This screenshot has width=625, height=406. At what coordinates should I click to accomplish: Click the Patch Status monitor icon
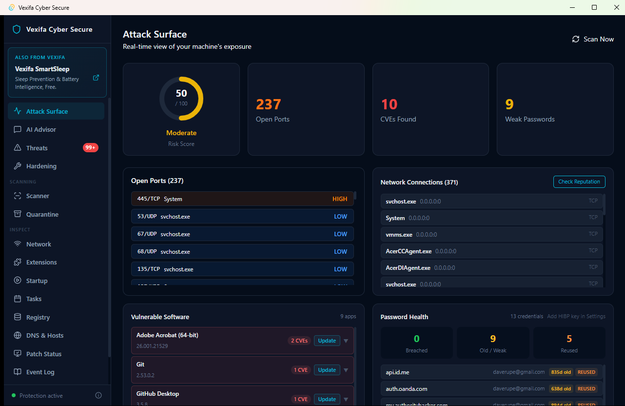pos(18,354)
